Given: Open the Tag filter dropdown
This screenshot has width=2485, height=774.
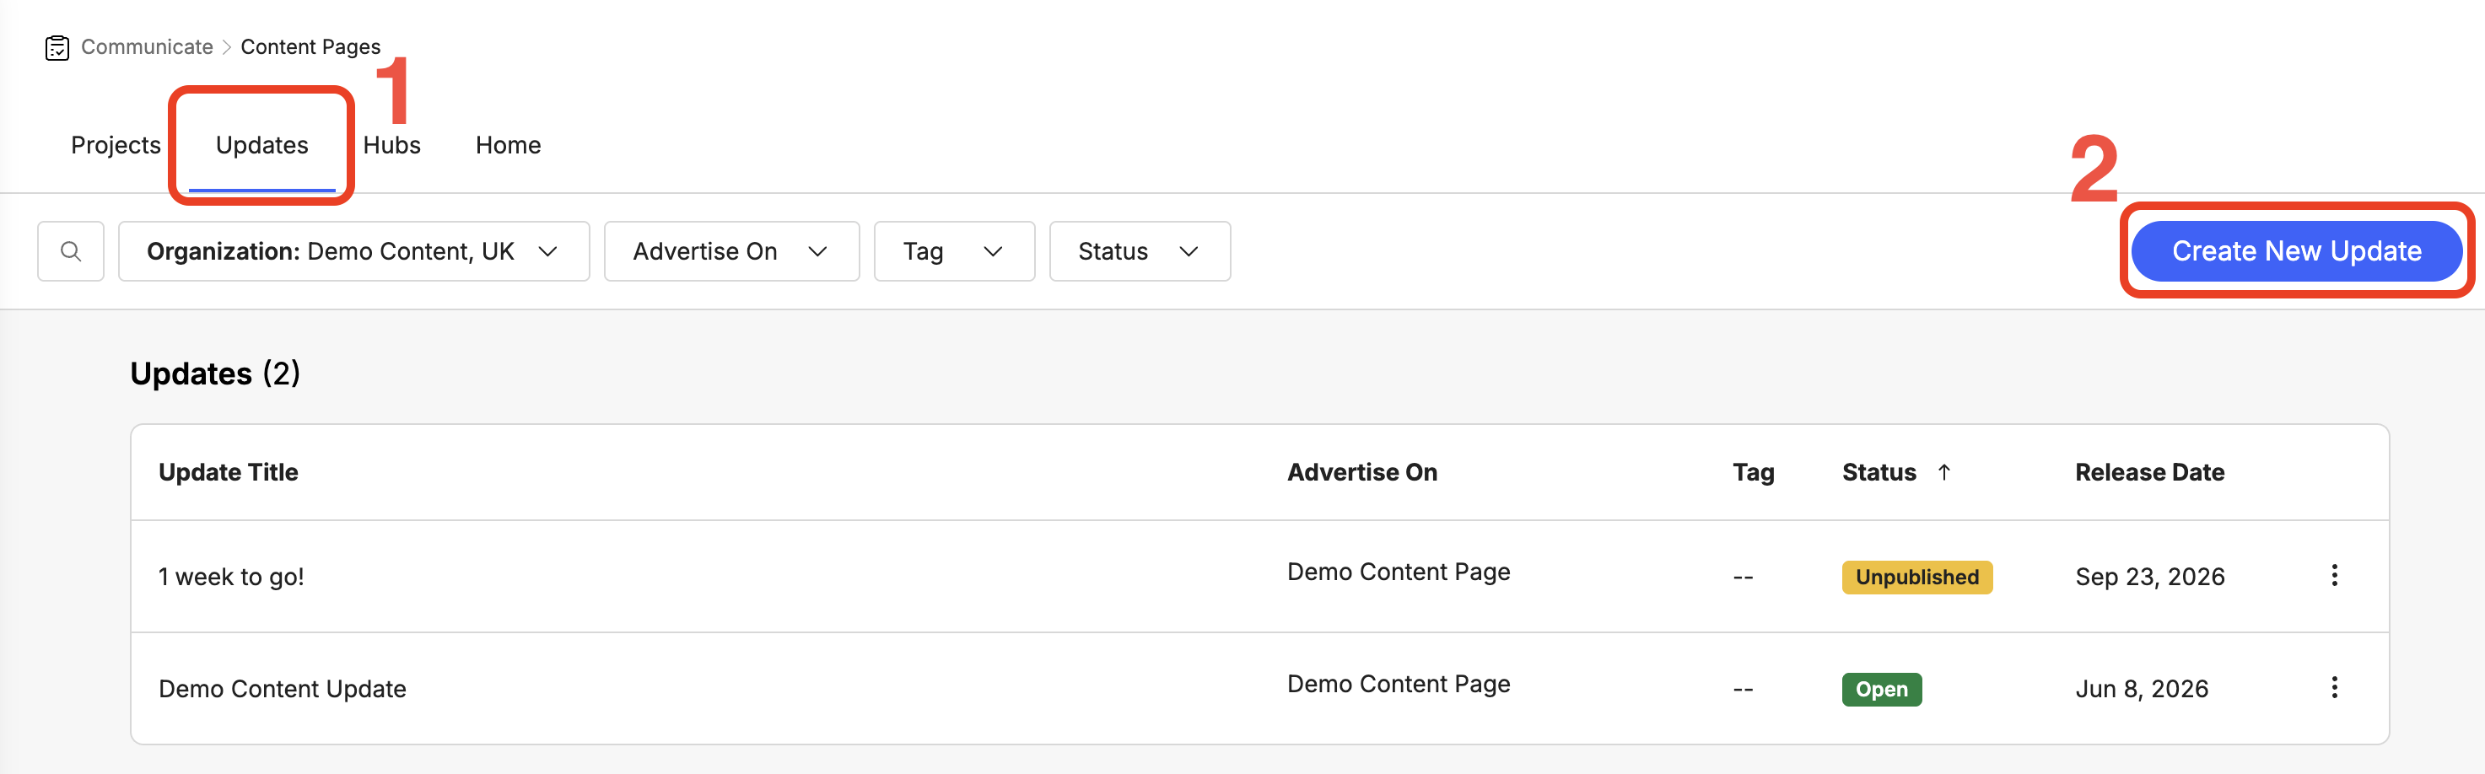Looking at the screenshot, I should (954, 251).
